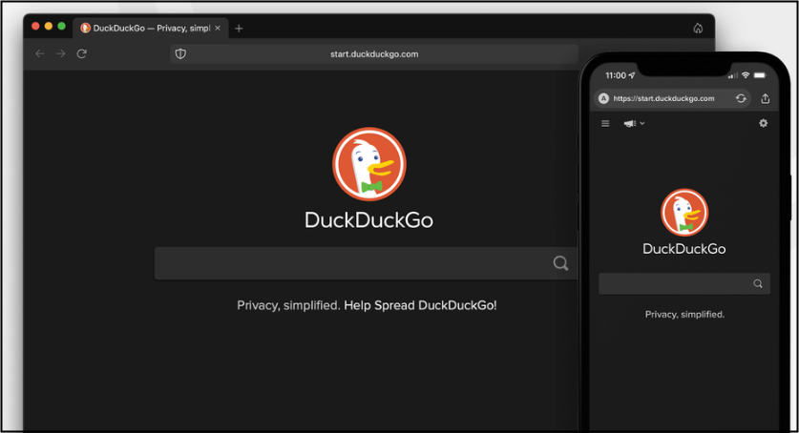Click the desktop 'Privacy, simplified.' text
The height and width of the screenshot is (433, 799).
pyautogui.click(x=288, y=305)
